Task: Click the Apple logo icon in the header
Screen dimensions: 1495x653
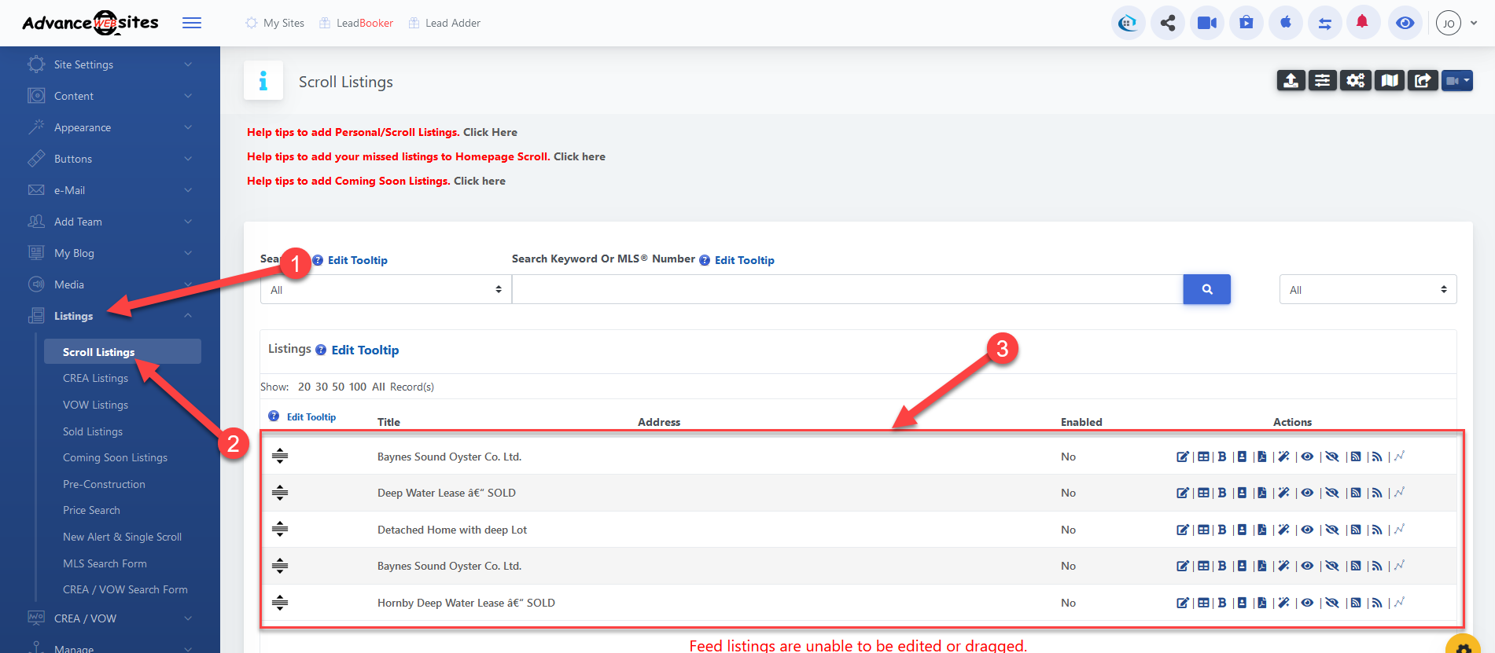Action: [1286, 23]
